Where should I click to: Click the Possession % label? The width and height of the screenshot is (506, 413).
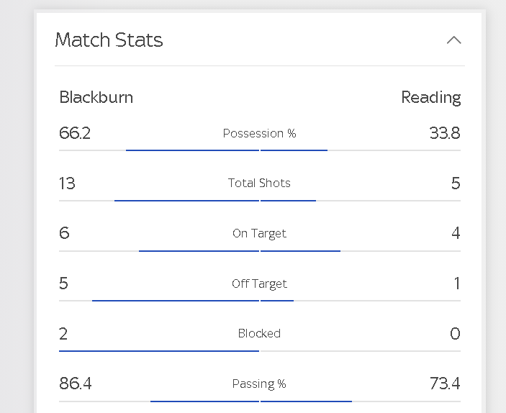tap(259, 133)
